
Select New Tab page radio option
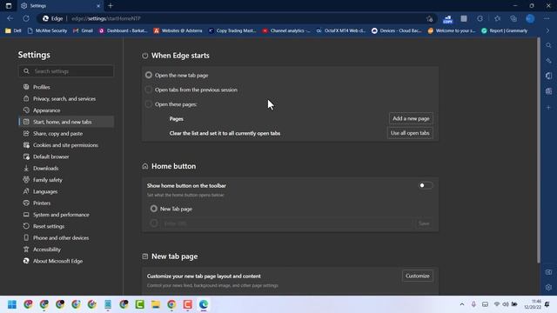tap(153, 209)
